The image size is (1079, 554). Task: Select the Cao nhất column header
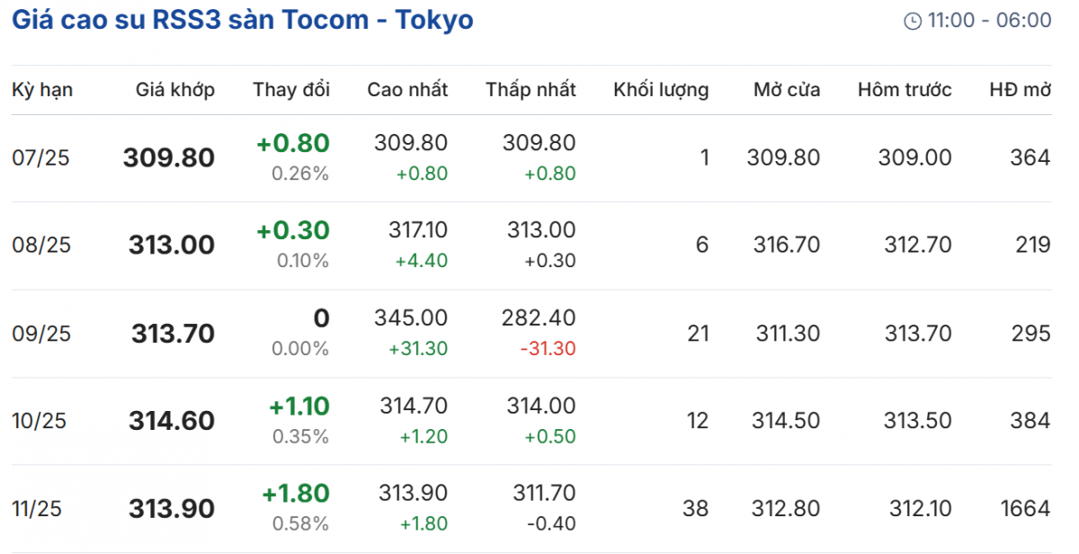point(407,90)
